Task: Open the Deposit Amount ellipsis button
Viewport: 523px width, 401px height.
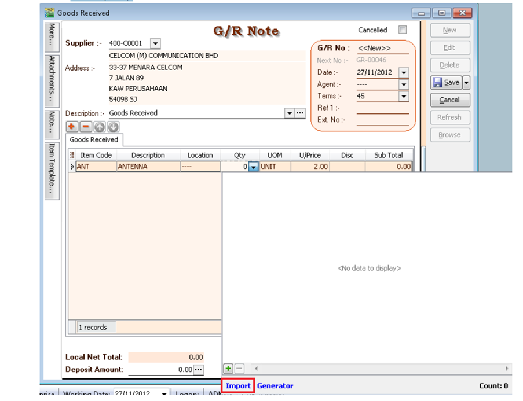Action: (199, 369)
